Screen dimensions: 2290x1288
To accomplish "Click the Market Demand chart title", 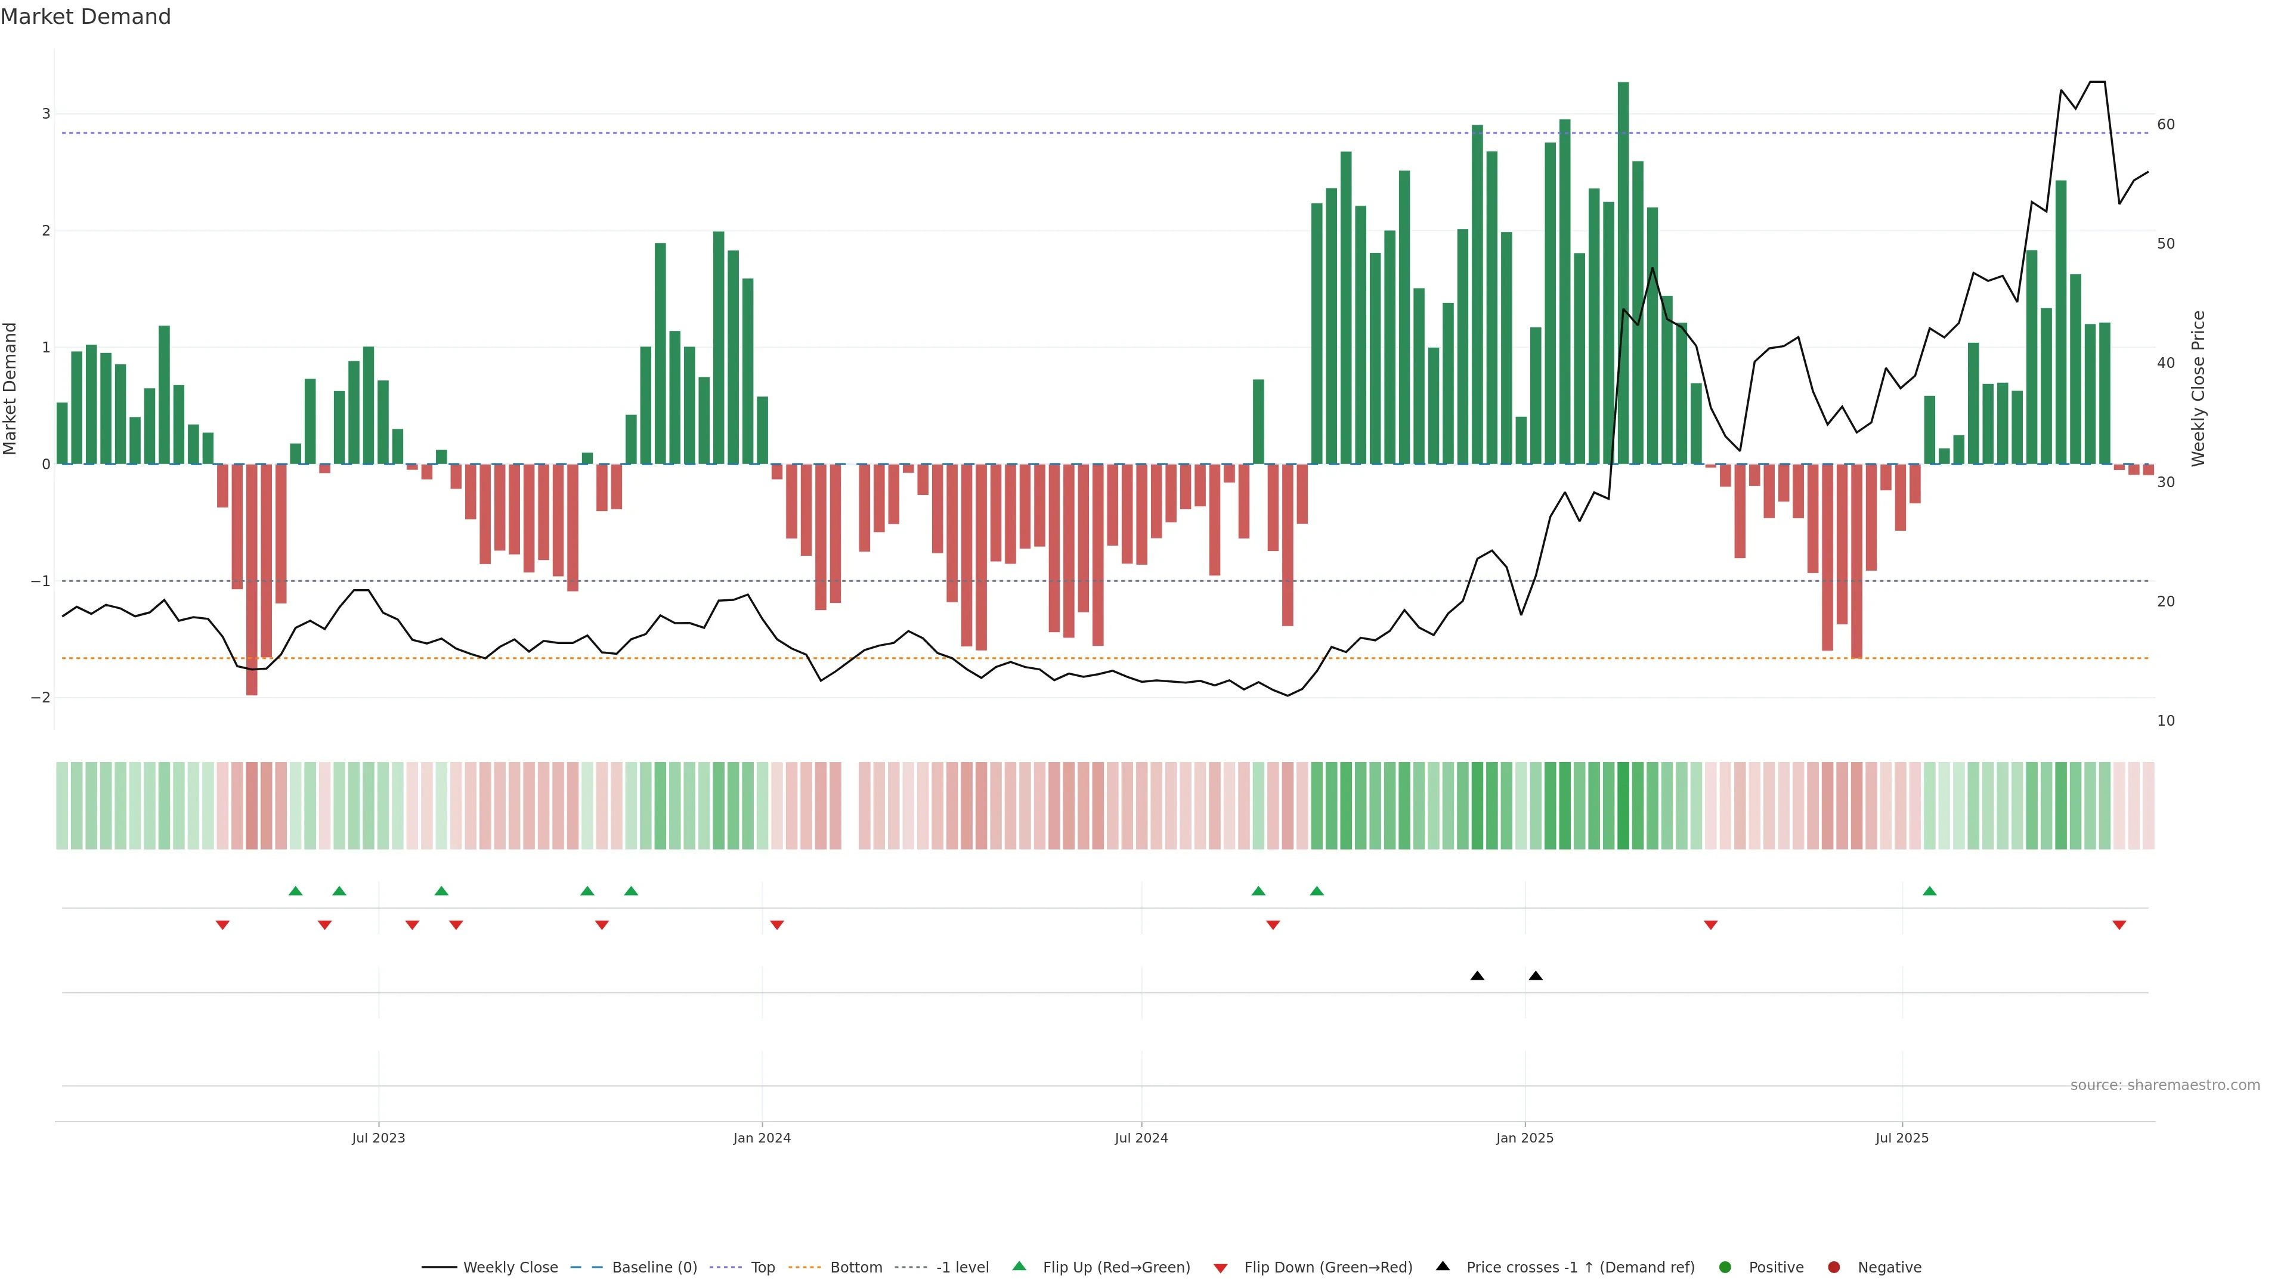I will click(85, 17).
